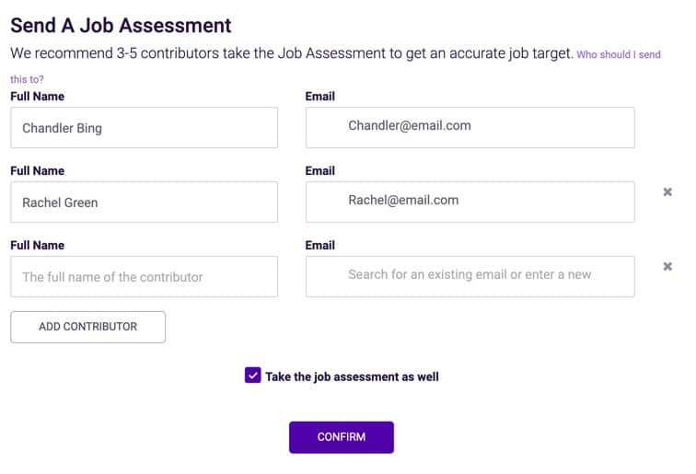The image size is (696, 474).
Task: Open the 'Search for an existing email' box
Action: tap(470, 276)
